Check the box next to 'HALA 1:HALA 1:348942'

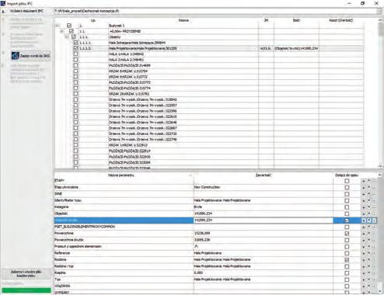tap(75, 54)
